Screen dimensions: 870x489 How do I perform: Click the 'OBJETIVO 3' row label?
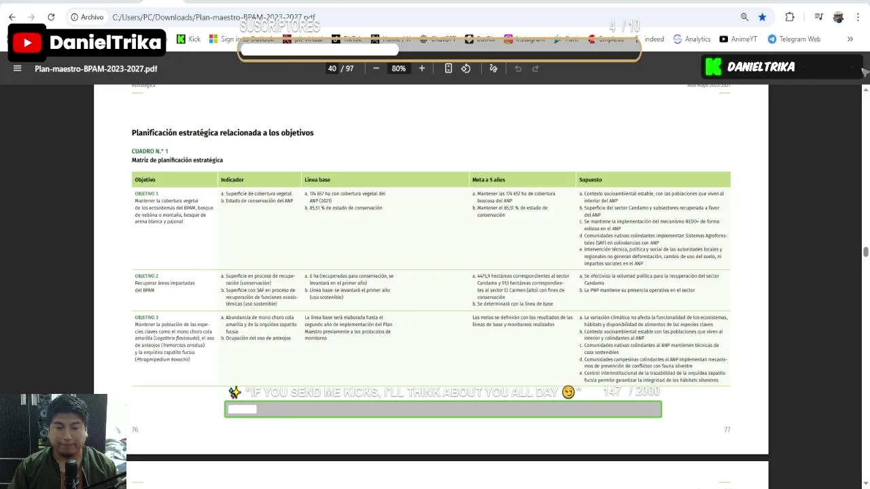tap(146, 317)
